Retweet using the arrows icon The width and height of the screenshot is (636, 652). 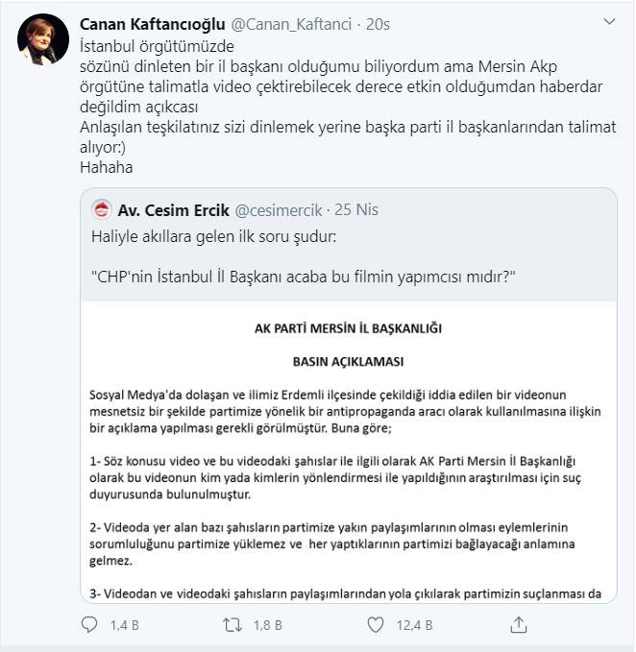(x=232, y=625)
